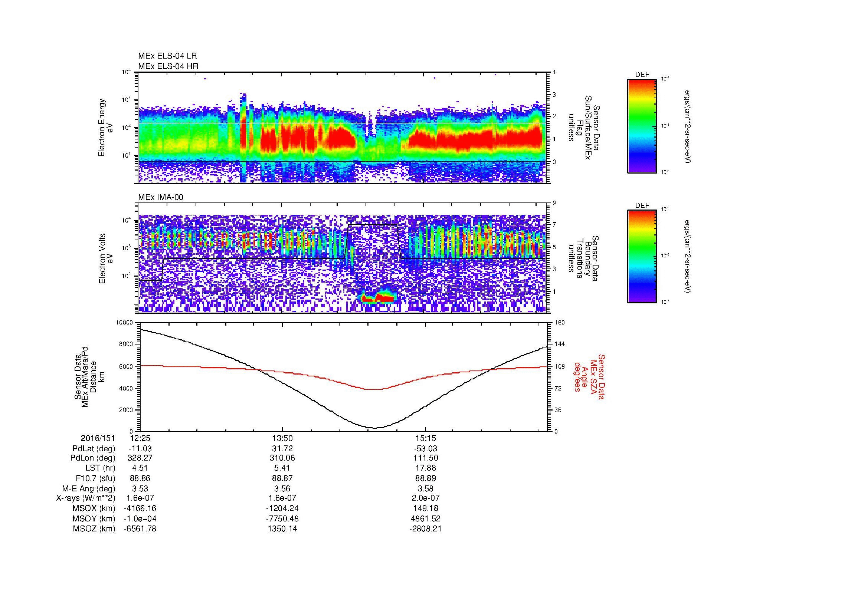Click the '2016/151' date label
868x613 pixels.
(98, 438)
